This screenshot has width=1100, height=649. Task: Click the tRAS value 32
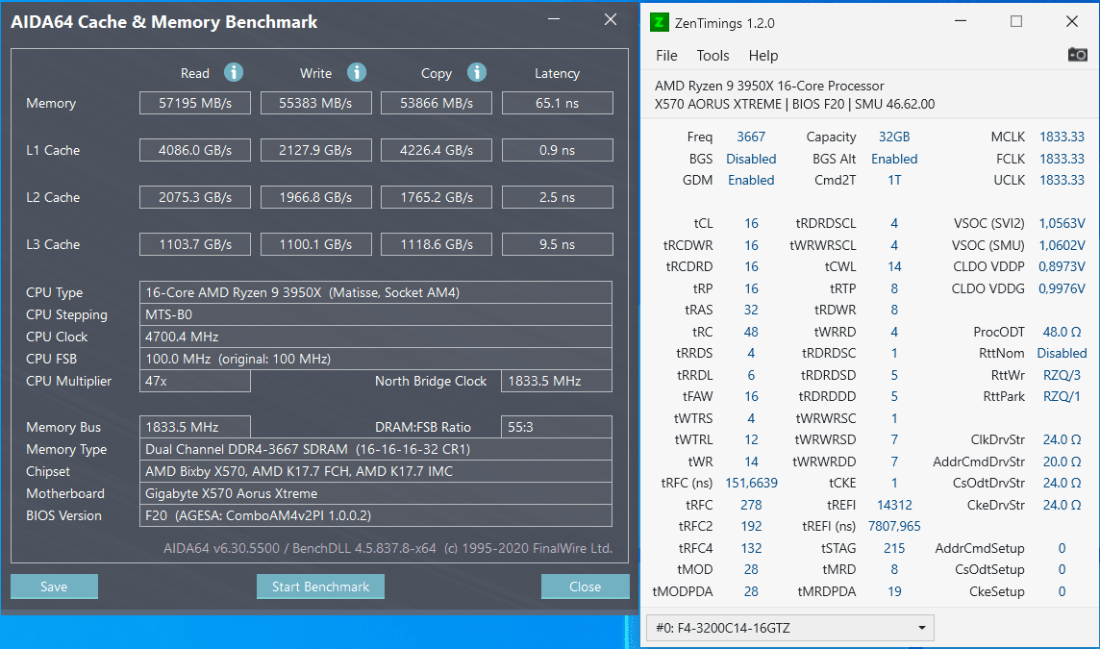pyautogui.click(x=751, y=310)
